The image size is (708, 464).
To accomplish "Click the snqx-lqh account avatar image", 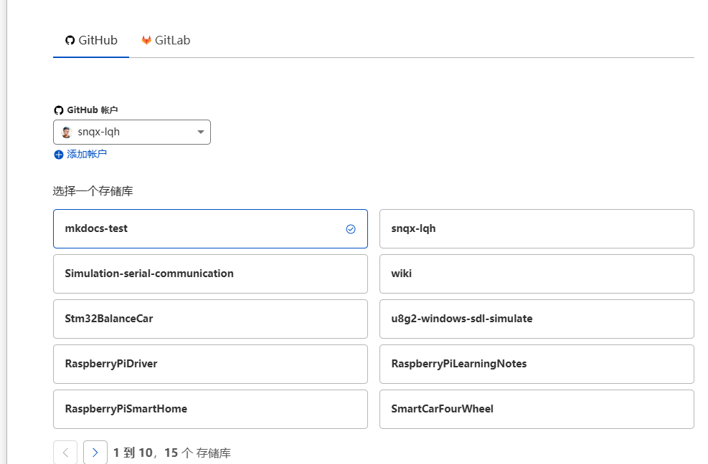I will [67, 132].
